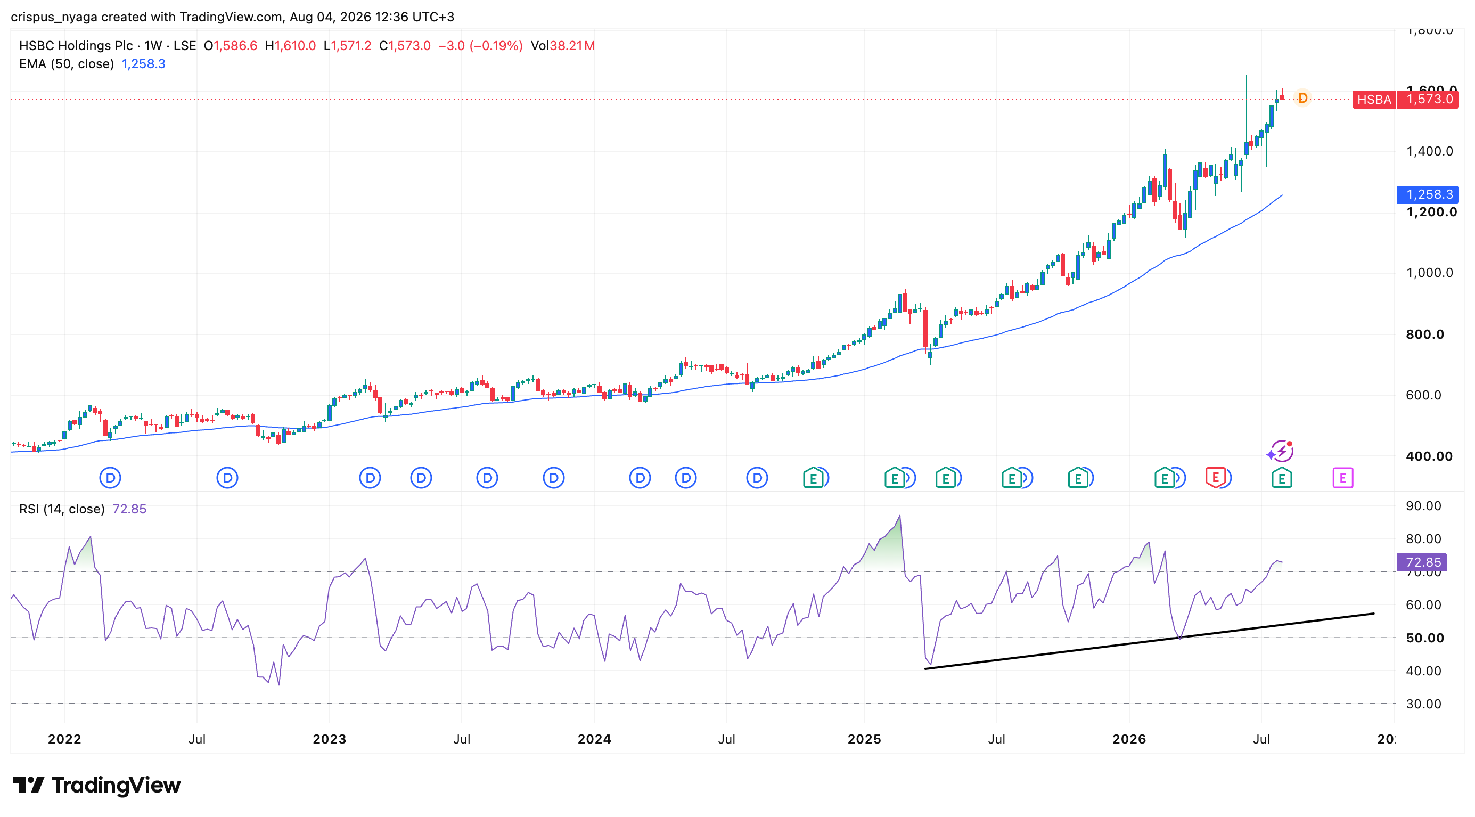The width and height of the screenshot is (1475, 817).
Task: Click the −3.0 (−0.19%) change text
Action: point(480,46)
